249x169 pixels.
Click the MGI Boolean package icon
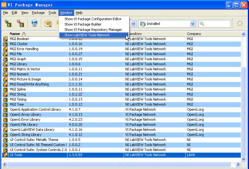[x=5, y=39]
